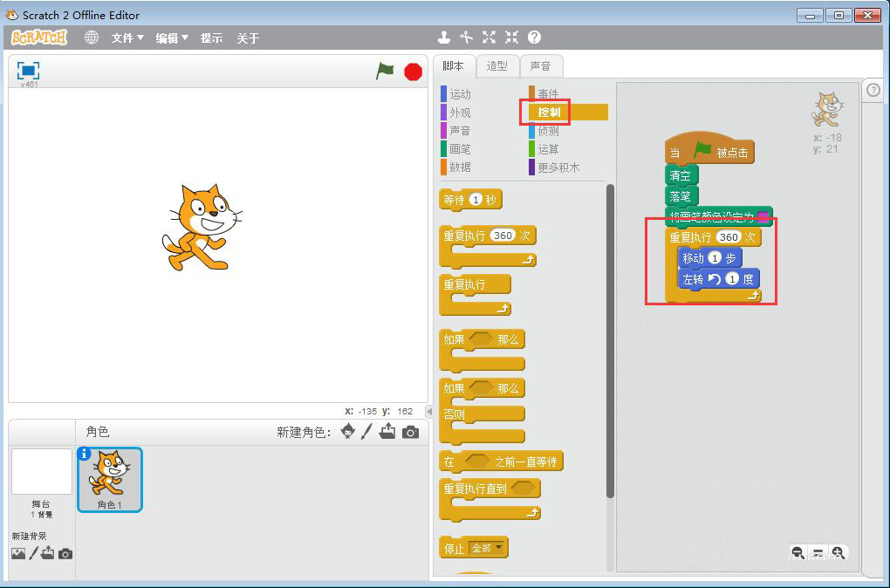Click the 当绿旗被点击 hat block
Image resolution: width=890 pixels, height=588 pixels.
[x=709, y=148]
